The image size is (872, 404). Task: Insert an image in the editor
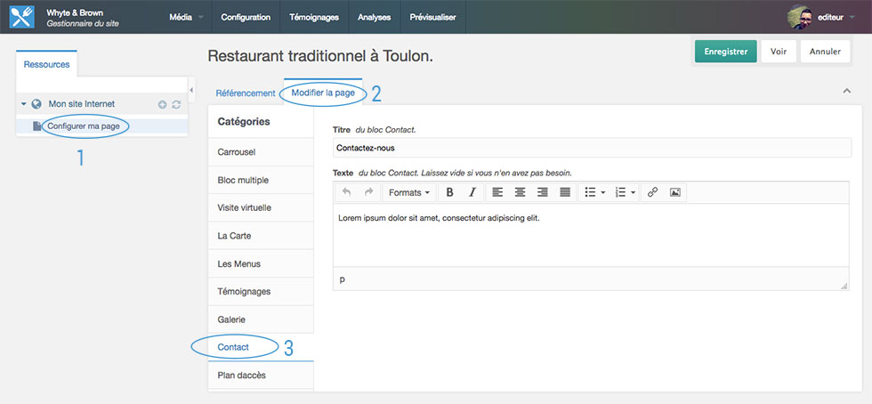tap(675, 192)
